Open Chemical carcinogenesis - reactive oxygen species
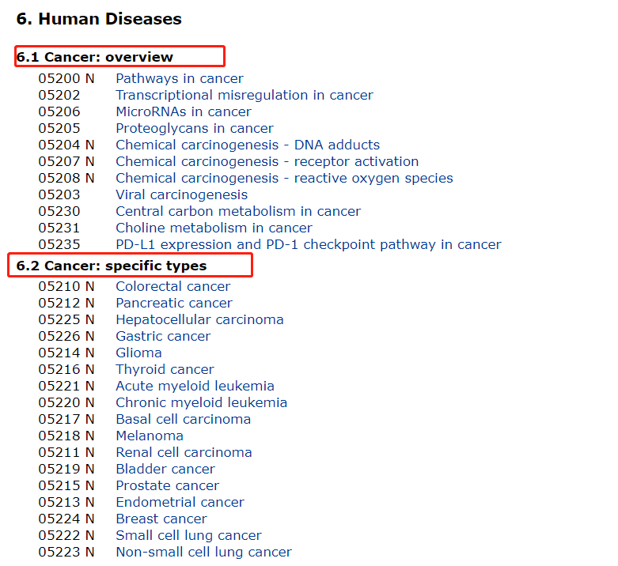Viewport: 618px width, 566px height. coord(285,179)
